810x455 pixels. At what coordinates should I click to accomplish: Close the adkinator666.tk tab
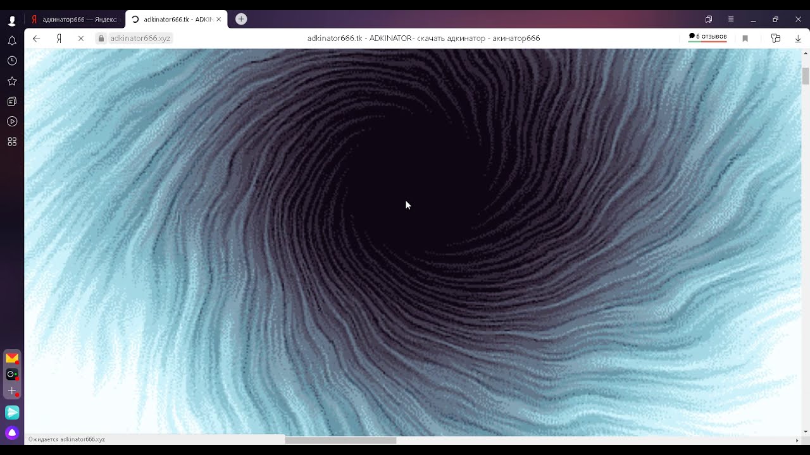click(219, 20)
